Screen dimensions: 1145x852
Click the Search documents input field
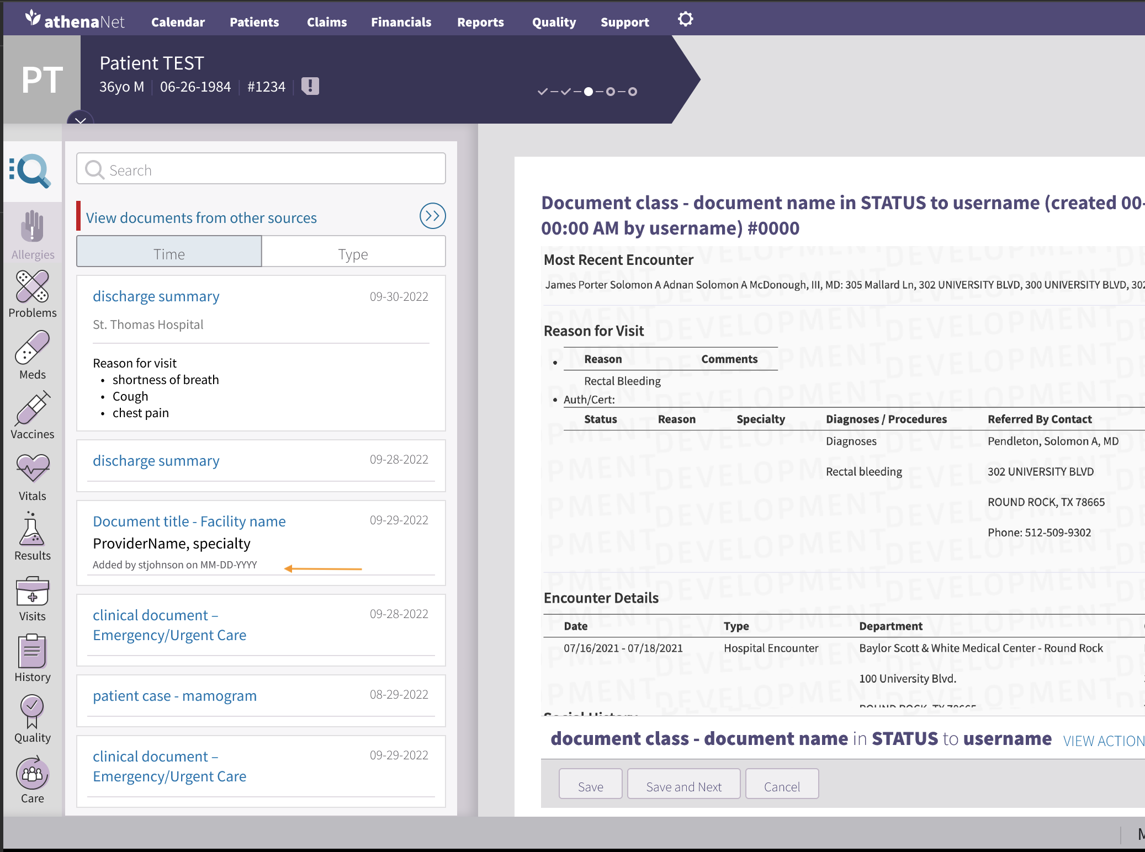[261, 169]
